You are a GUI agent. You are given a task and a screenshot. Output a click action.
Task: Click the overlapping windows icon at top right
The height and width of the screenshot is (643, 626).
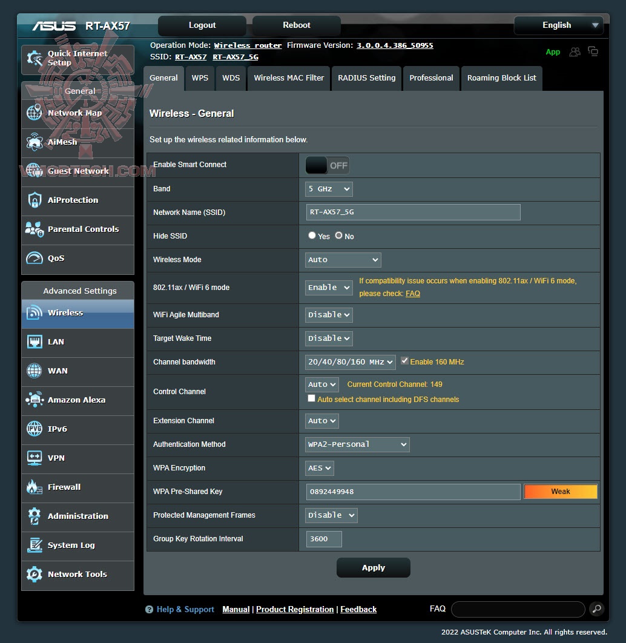[593, 51]
